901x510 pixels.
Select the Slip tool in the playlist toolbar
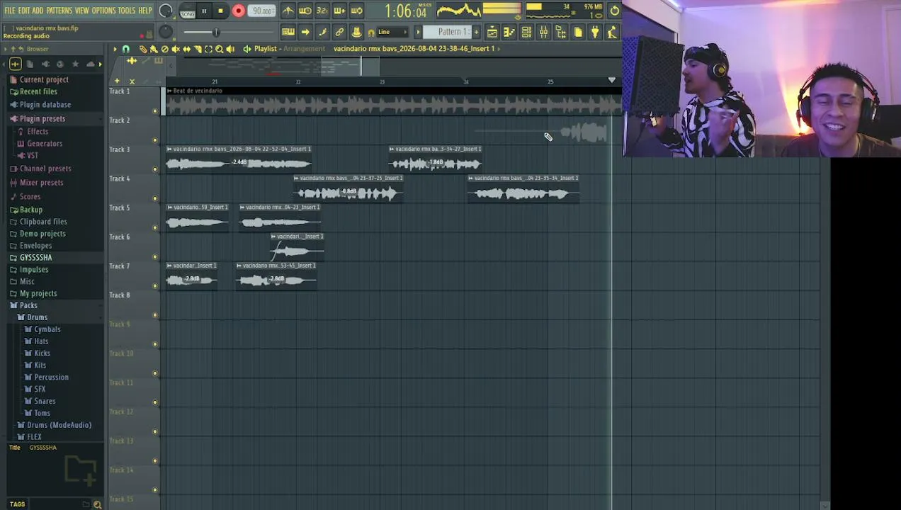(186, 49)
